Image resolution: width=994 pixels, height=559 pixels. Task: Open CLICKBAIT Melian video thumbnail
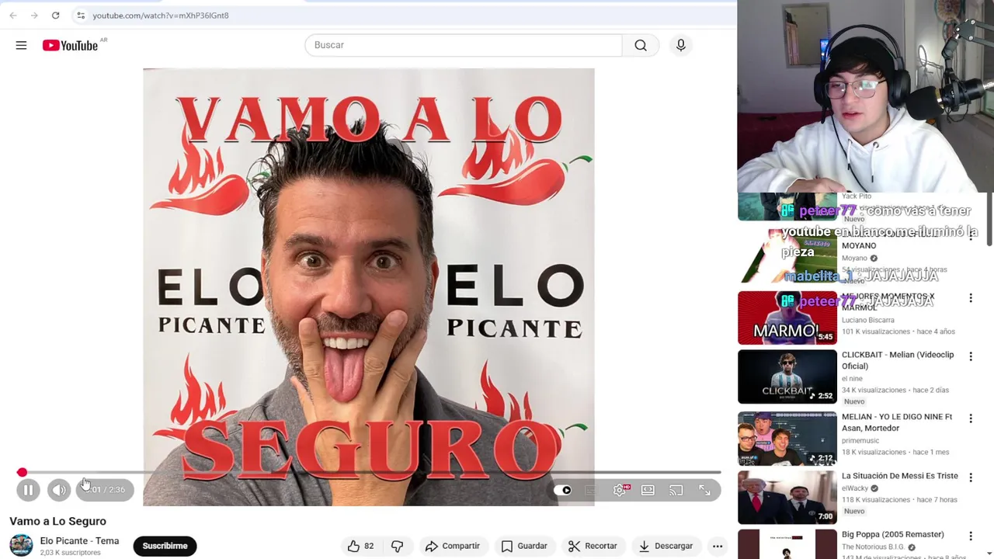click(787, 377)
